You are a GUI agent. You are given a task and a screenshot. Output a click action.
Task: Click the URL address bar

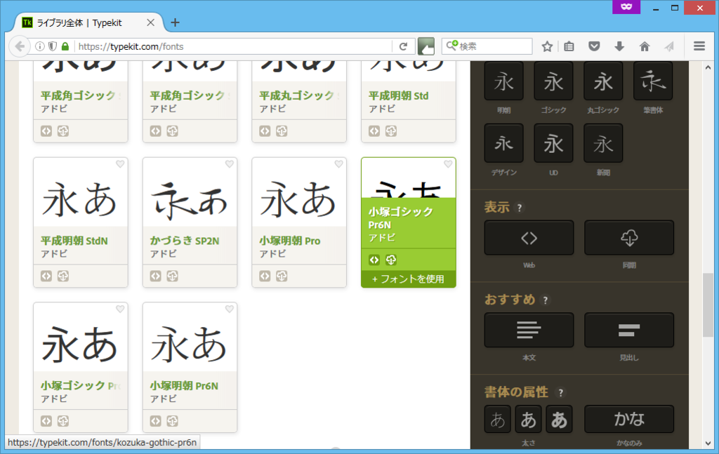[x=234, y=46]
